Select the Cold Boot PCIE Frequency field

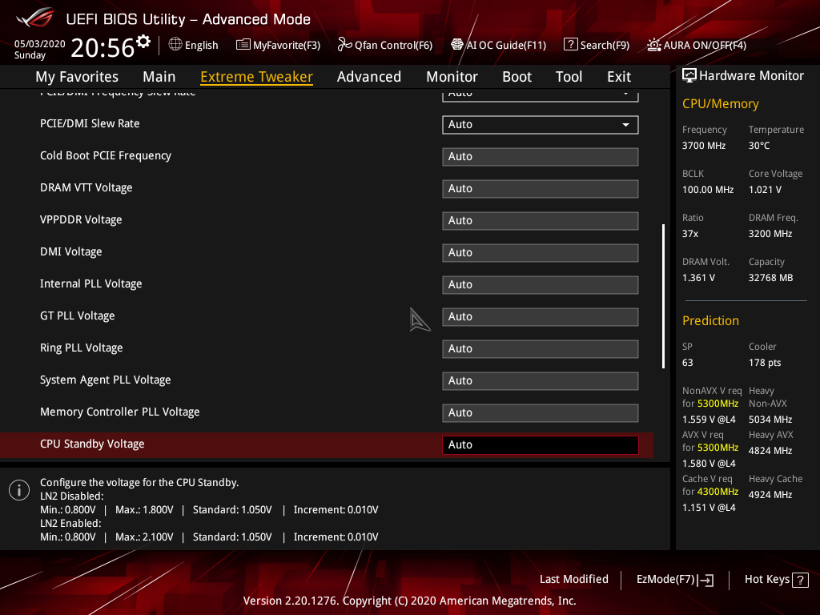click(x=541, y=156)
